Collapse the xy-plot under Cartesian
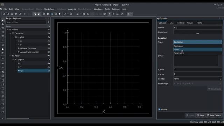This screenshot has height=126, width=224. pyautogui.click(x=13, y=37)
